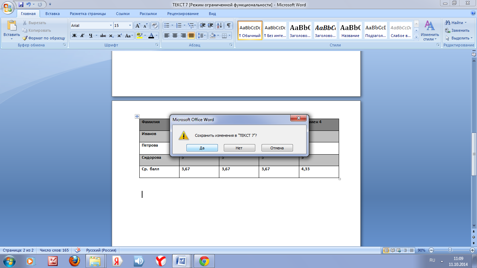Image resolution: width=477 pixels, height=268 pixels.
Task: Click the Undo arrow in Quick Access toolbar
Action: (x=29, y=5)
